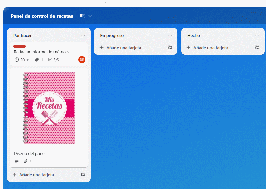Screen dimensions: 266x189
Task: Click the board view switcher icon
Action: pos(82,16)
